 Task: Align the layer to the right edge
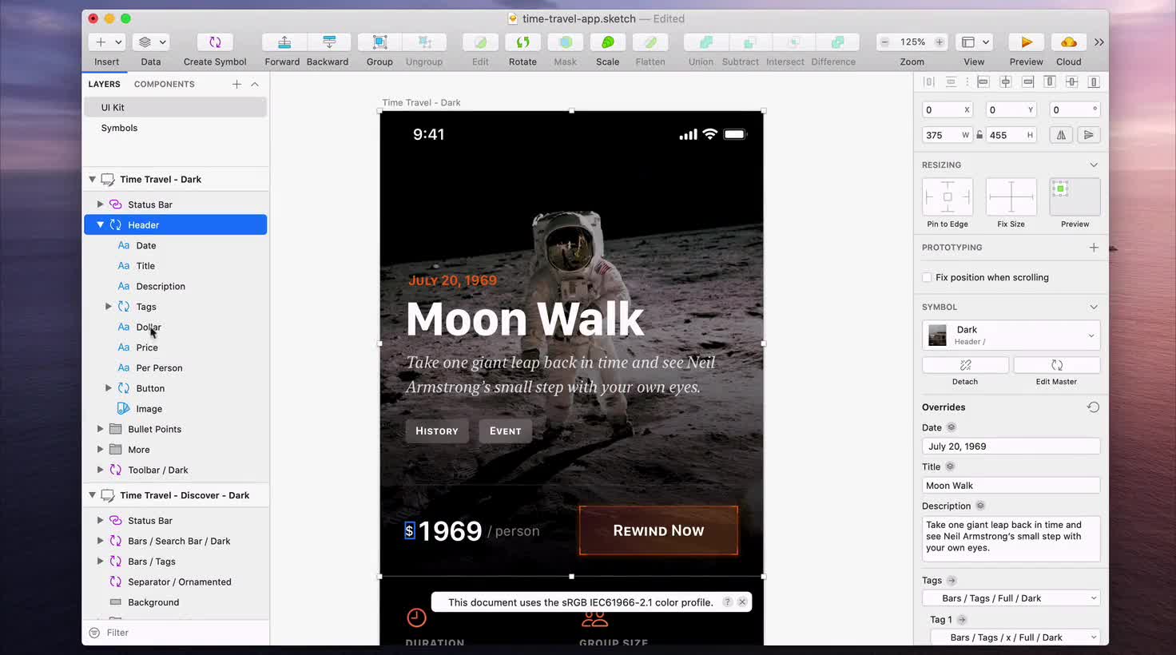[1028, 81]
